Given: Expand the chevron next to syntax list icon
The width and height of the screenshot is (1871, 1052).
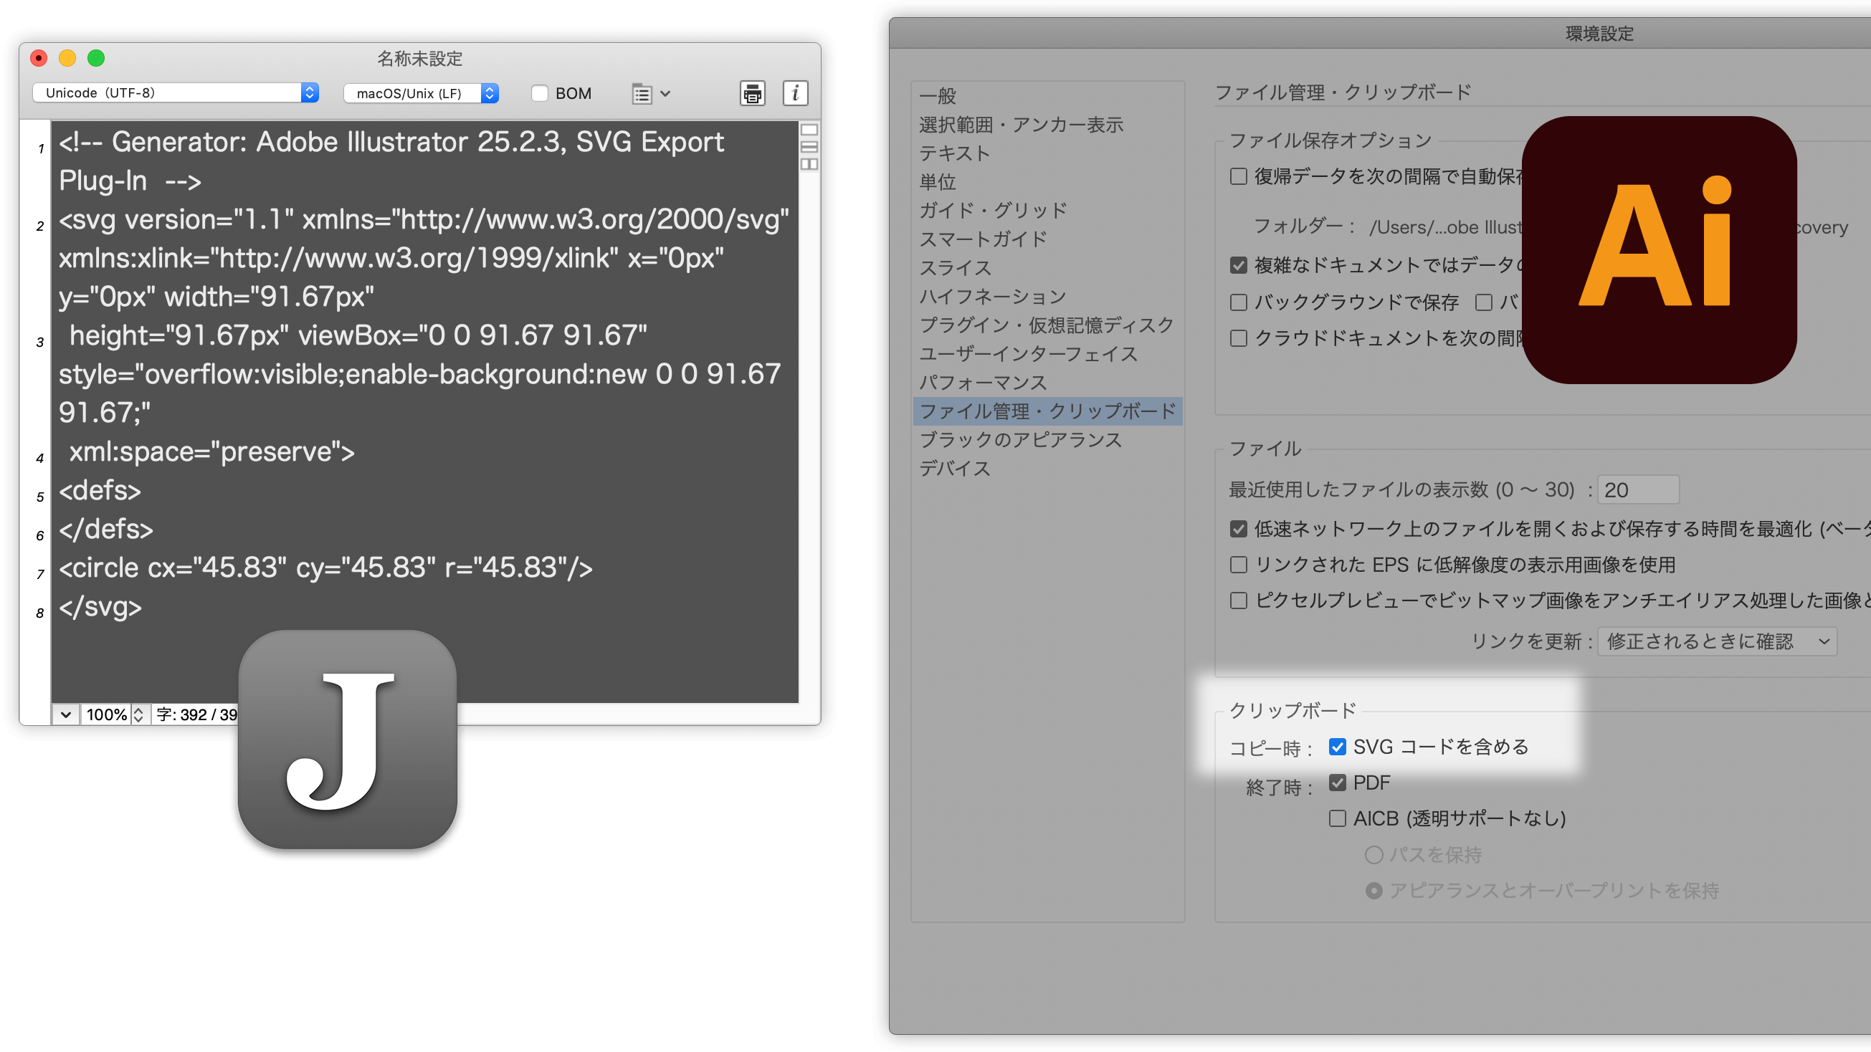Looking at the screenshot, I should (x=665, y=94).
